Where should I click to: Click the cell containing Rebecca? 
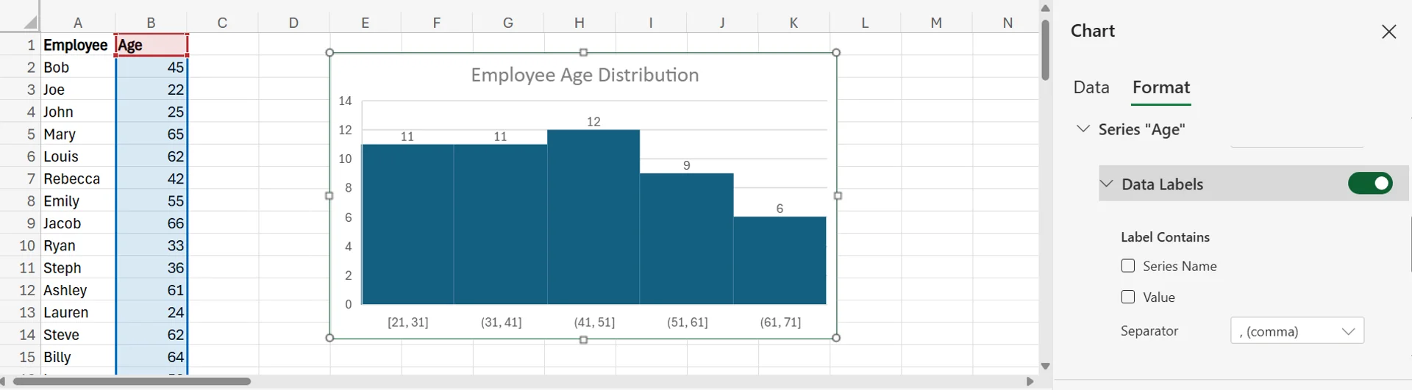tap(78, 178)
